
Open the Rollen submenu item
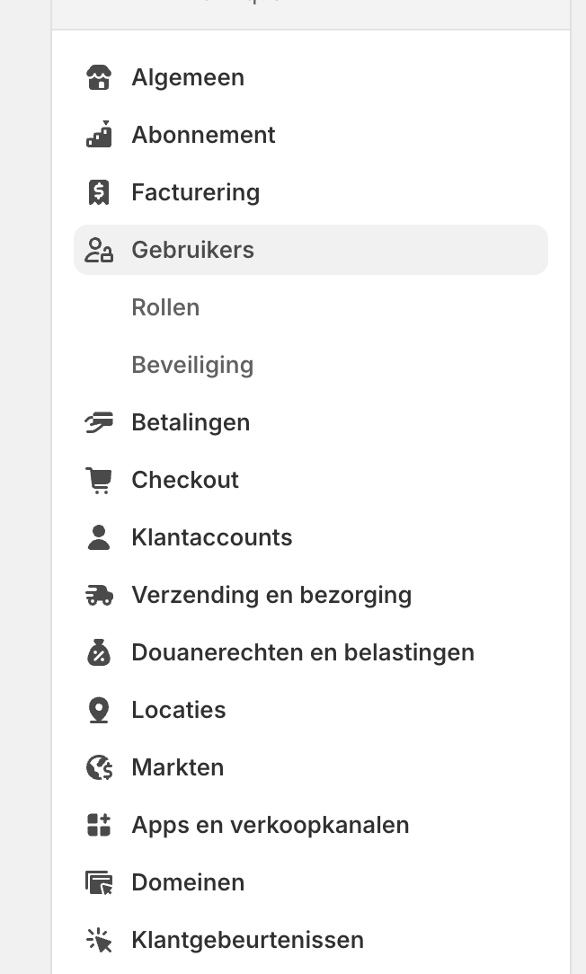coord(165,307)
